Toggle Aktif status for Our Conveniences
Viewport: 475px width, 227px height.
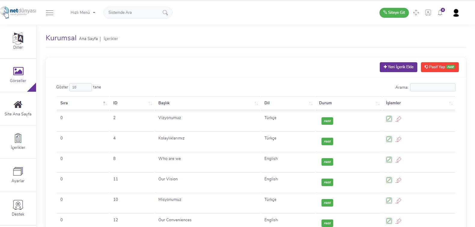click(327, 223)
